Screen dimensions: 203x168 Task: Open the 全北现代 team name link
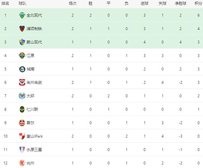pos(34,15)
